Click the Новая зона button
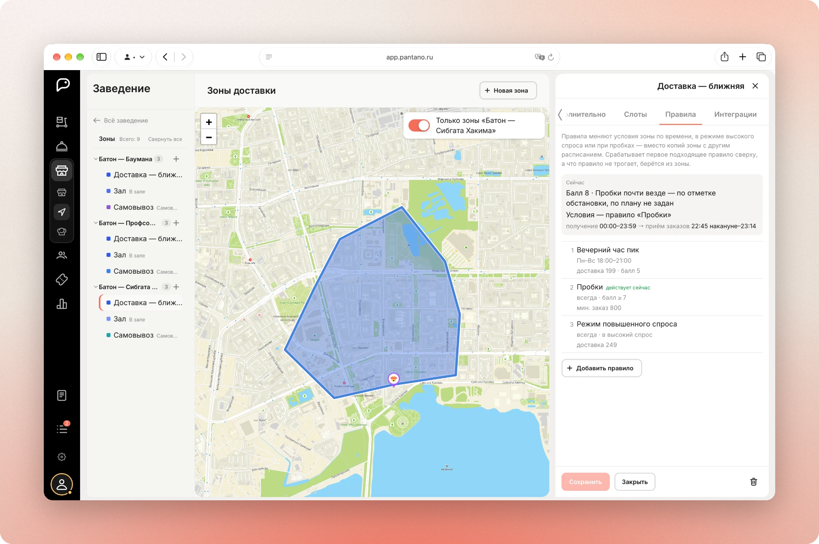 coord(508,91)
